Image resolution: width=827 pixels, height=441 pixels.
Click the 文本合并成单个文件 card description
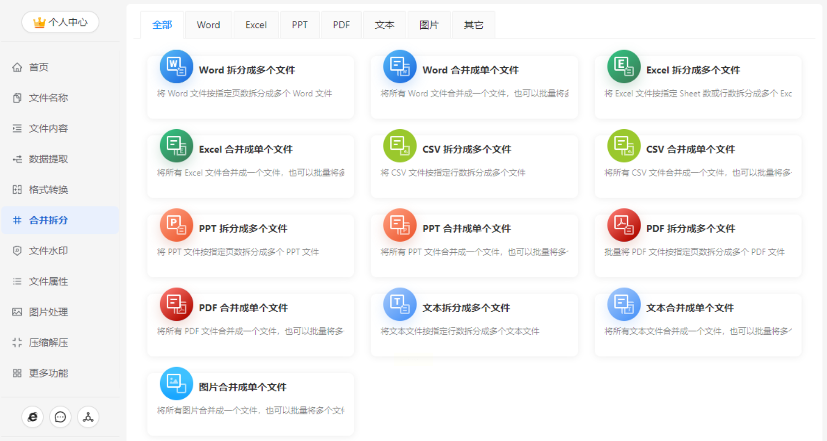click(697, 331)
